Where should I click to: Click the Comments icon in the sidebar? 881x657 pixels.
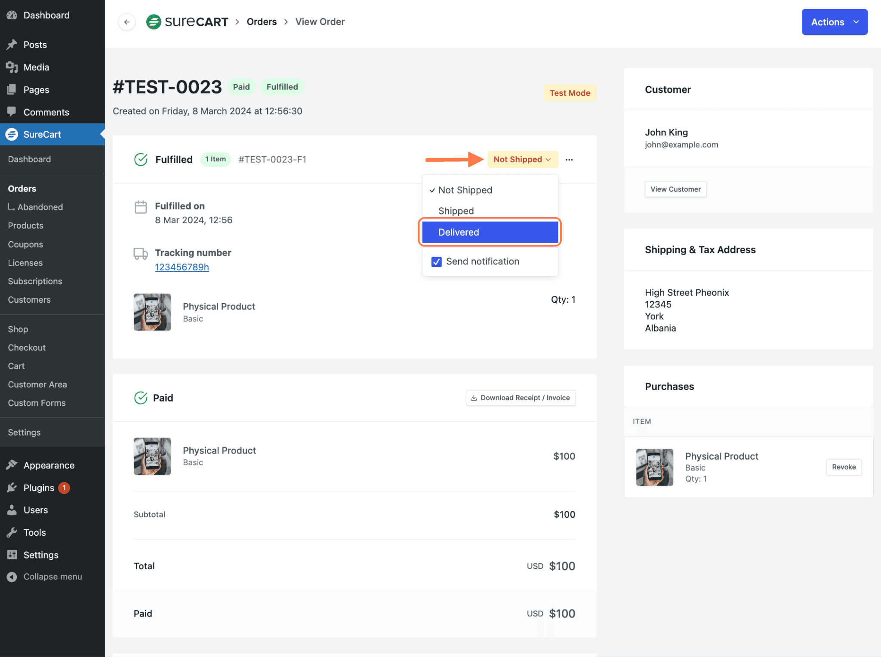coord(12,112)
